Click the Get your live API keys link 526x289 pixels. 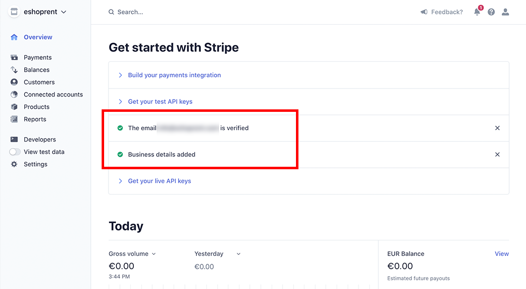pyautogui.click(x=159, y=181)
